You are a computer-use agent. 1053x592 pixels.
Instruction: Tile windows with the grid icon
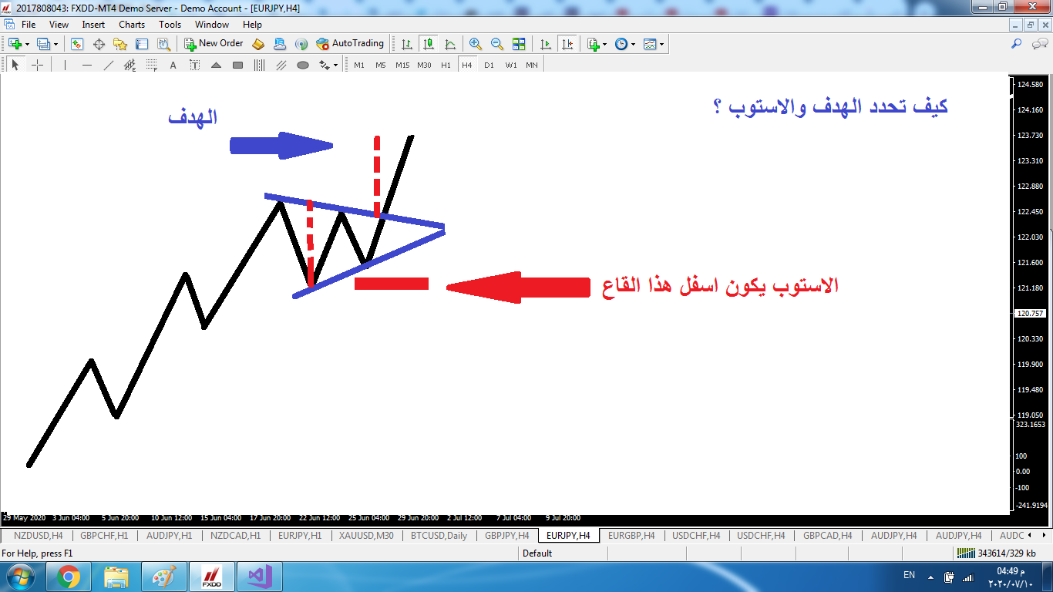click(519, 44)
